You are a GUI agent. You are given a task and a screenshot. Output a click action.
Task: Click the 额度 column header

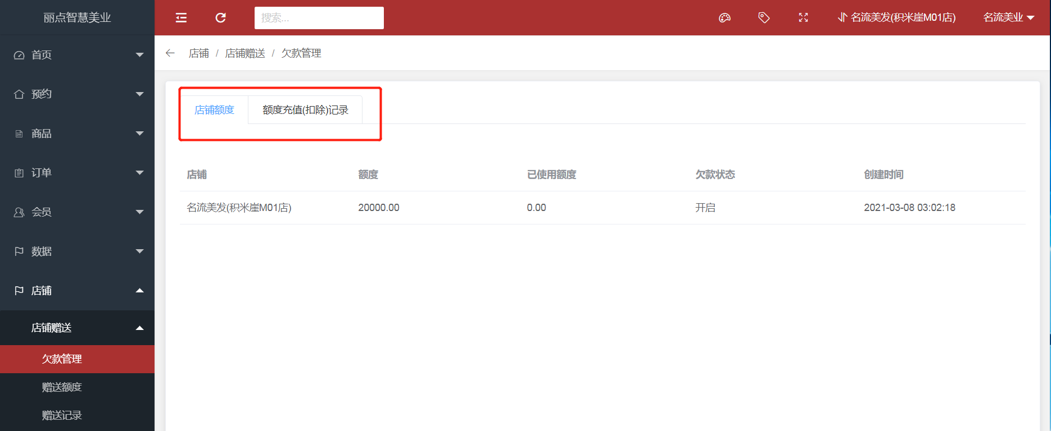tap(368, 175)
